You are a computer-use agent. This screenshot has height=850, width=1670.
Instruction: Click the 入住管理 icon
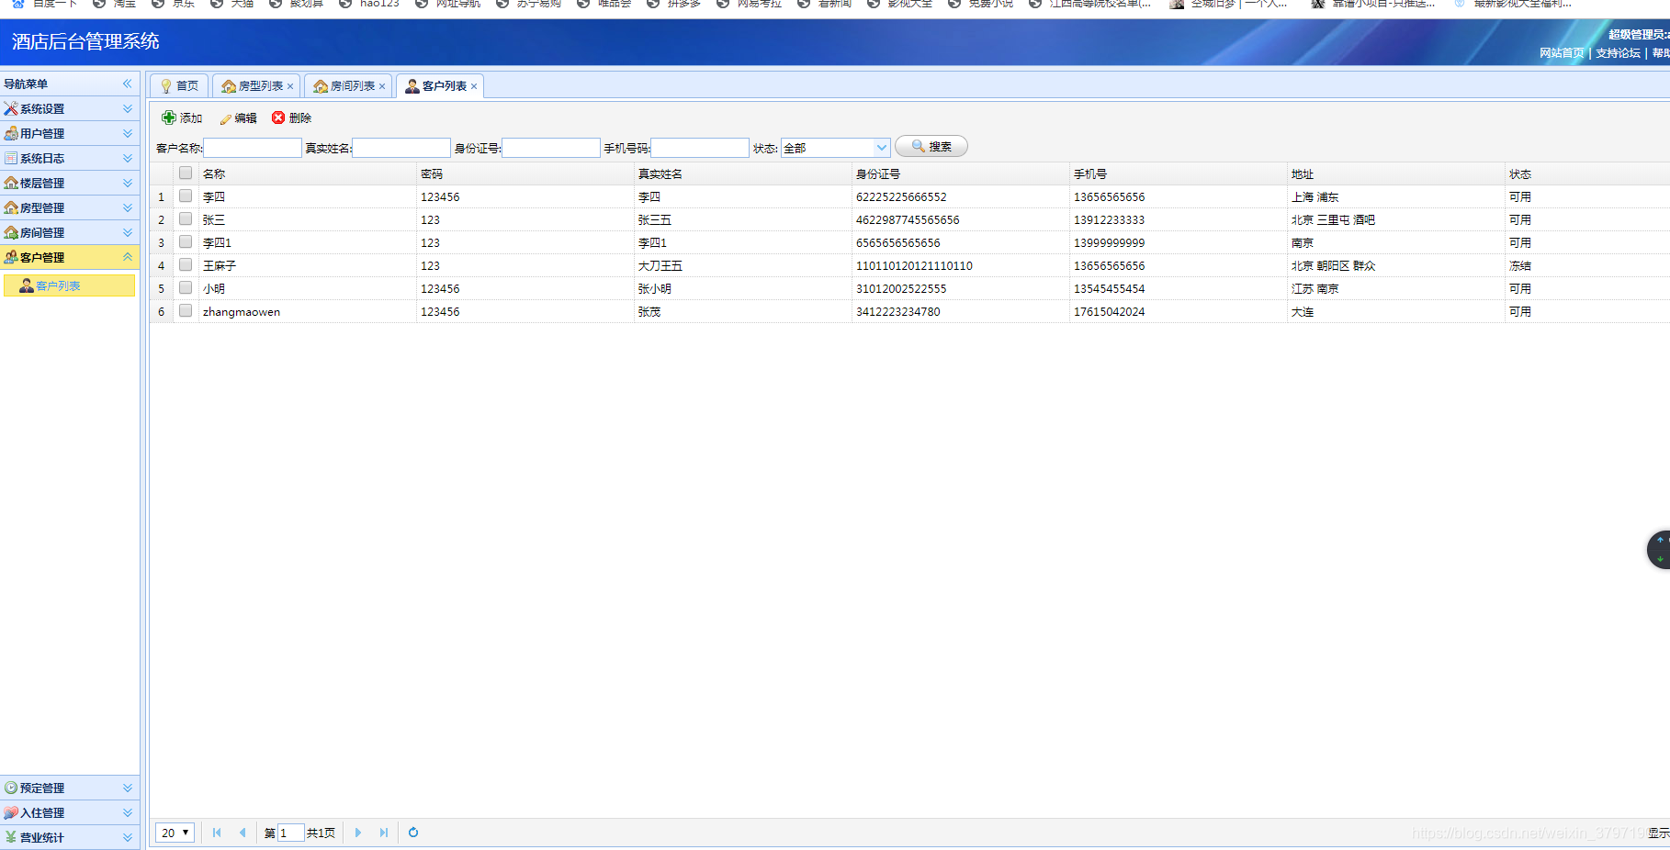(11, 812)
